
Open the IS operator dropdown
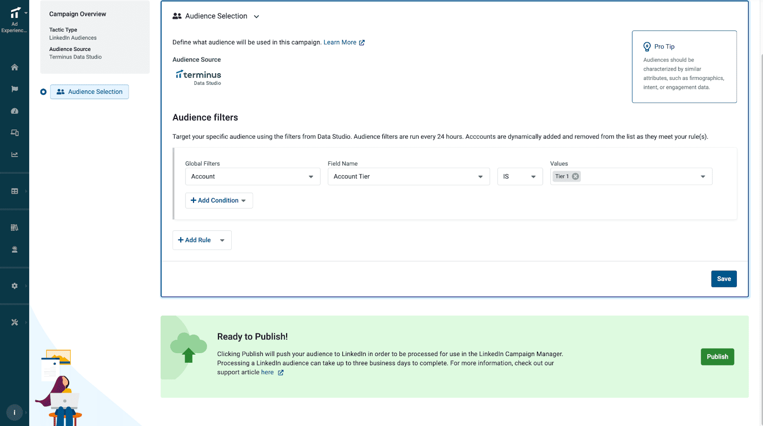(x=519, y=177)
